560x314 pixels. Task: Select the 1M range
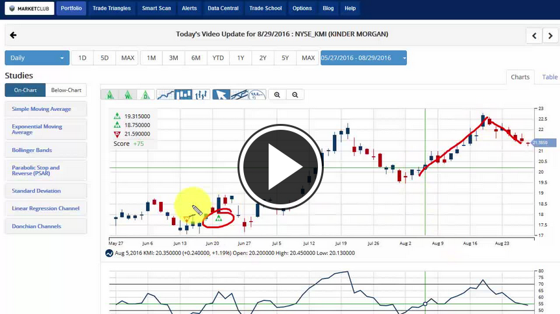pos(151,58)
